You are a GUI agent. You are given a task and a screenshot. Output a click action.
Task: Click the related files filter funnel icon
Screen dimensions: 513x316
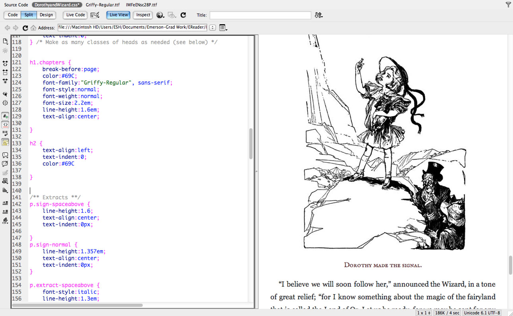point(508,5)
